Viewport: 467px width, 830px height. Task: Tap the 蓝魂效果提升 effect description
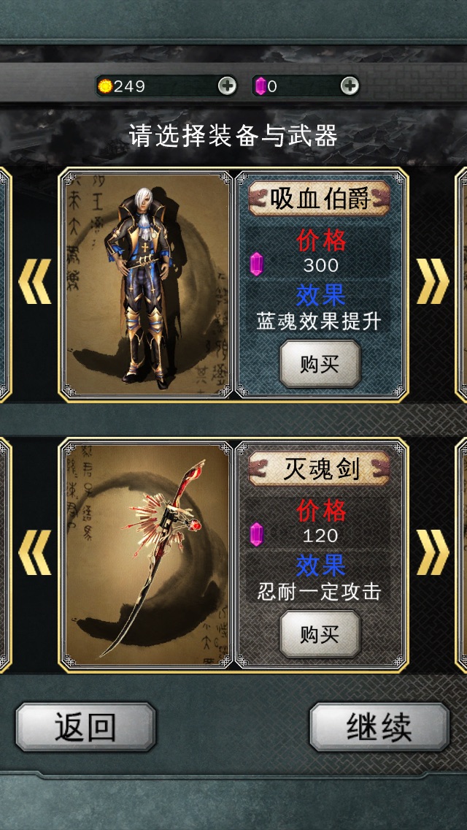319,321
